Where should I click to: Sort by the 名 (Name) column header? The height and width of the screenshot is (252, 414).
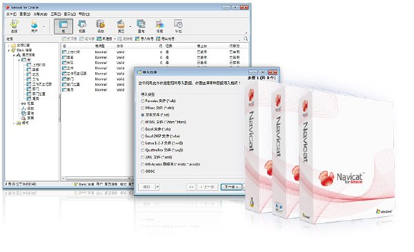[x=77, y=46]
